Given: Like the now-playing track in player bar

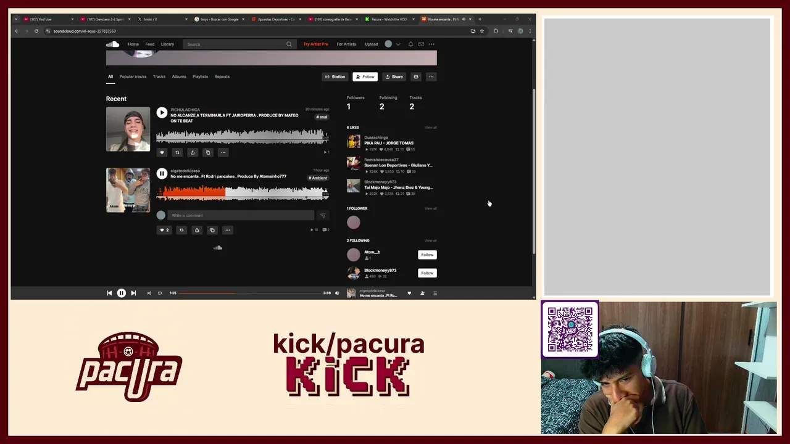Looking at the screenshot, I should click(x=409, y=293).
